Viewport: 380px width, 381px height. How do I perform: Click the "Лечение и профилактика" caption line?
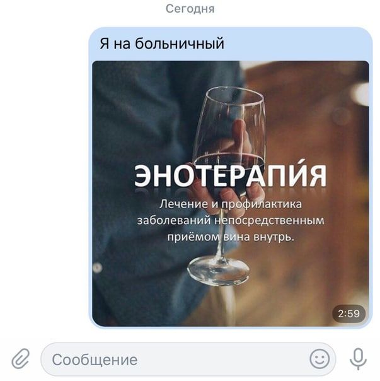[x=231, y=204]
